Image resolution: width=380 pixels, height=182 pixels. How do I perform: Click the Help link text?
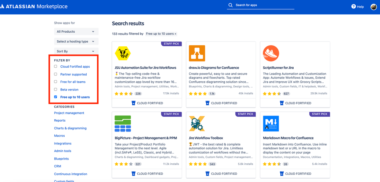[x=360, y=7]
